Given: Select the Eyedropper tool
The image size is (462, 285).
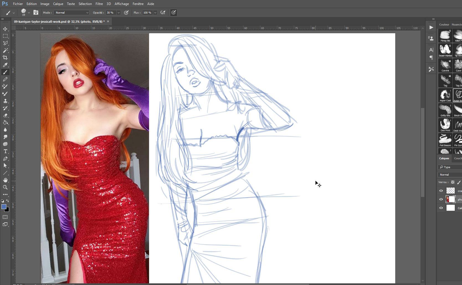Looking at the screenshot, I should pyautogui.click(x=5, y=65).
